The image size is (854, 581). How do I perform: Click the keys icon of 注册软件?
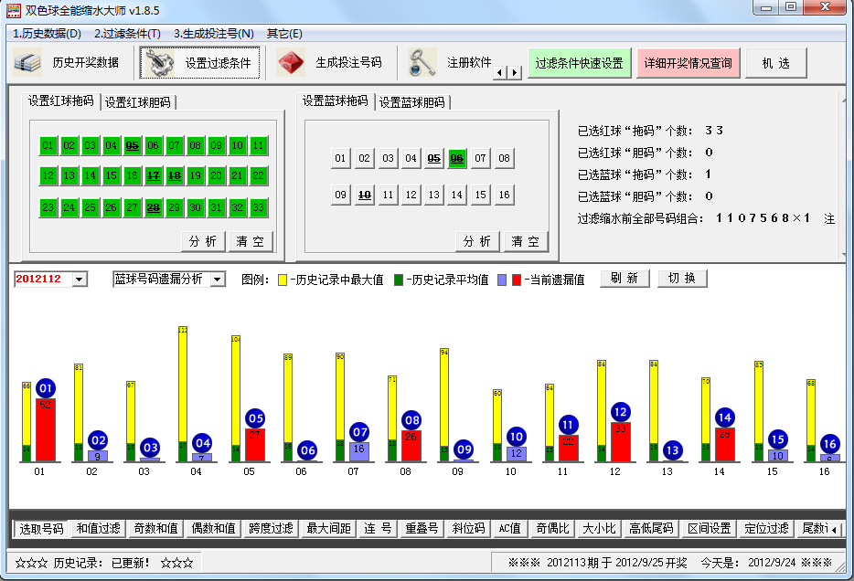pos(422,62)
